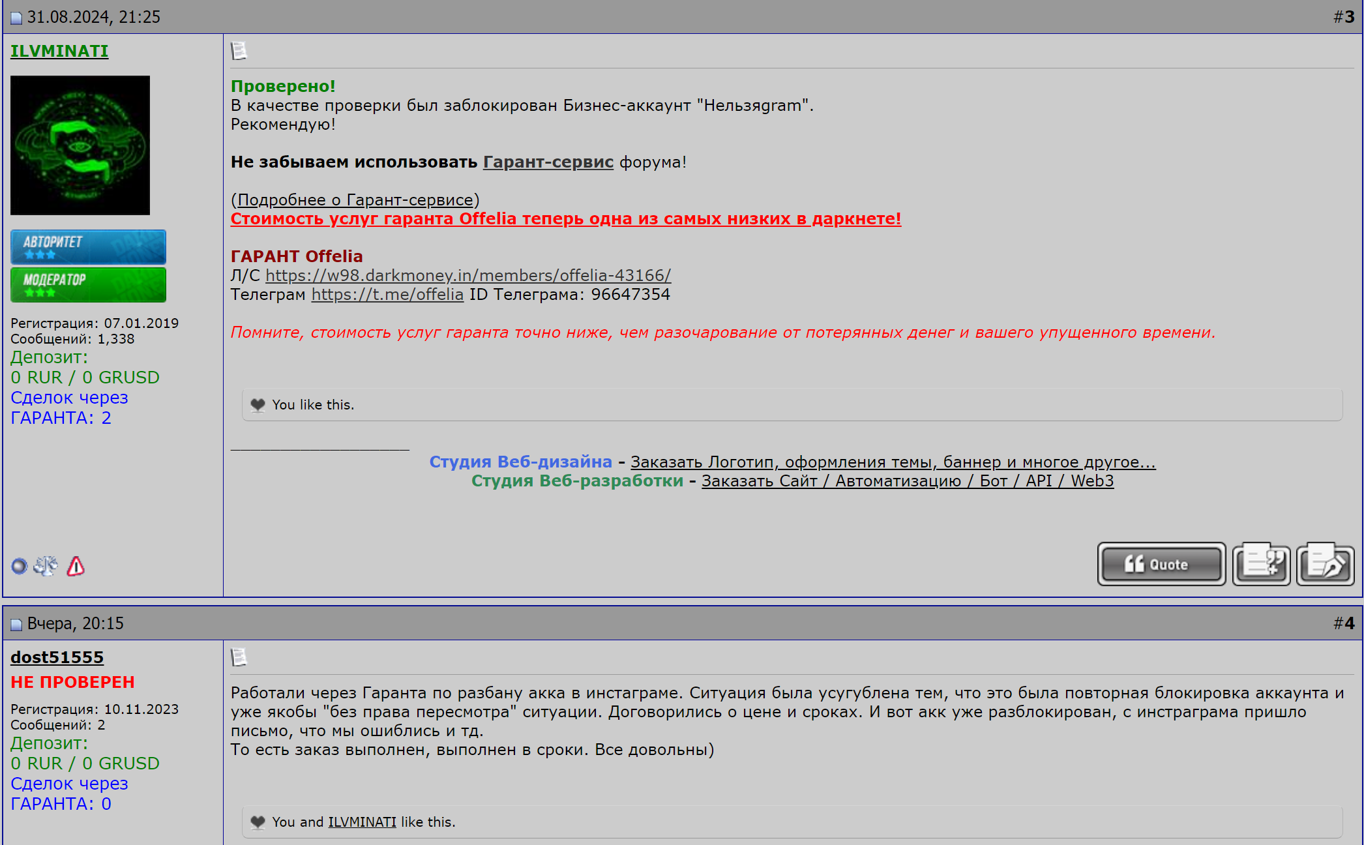Open Заказать Сайт / Автоматизацию link

click(x=908, y=481)
